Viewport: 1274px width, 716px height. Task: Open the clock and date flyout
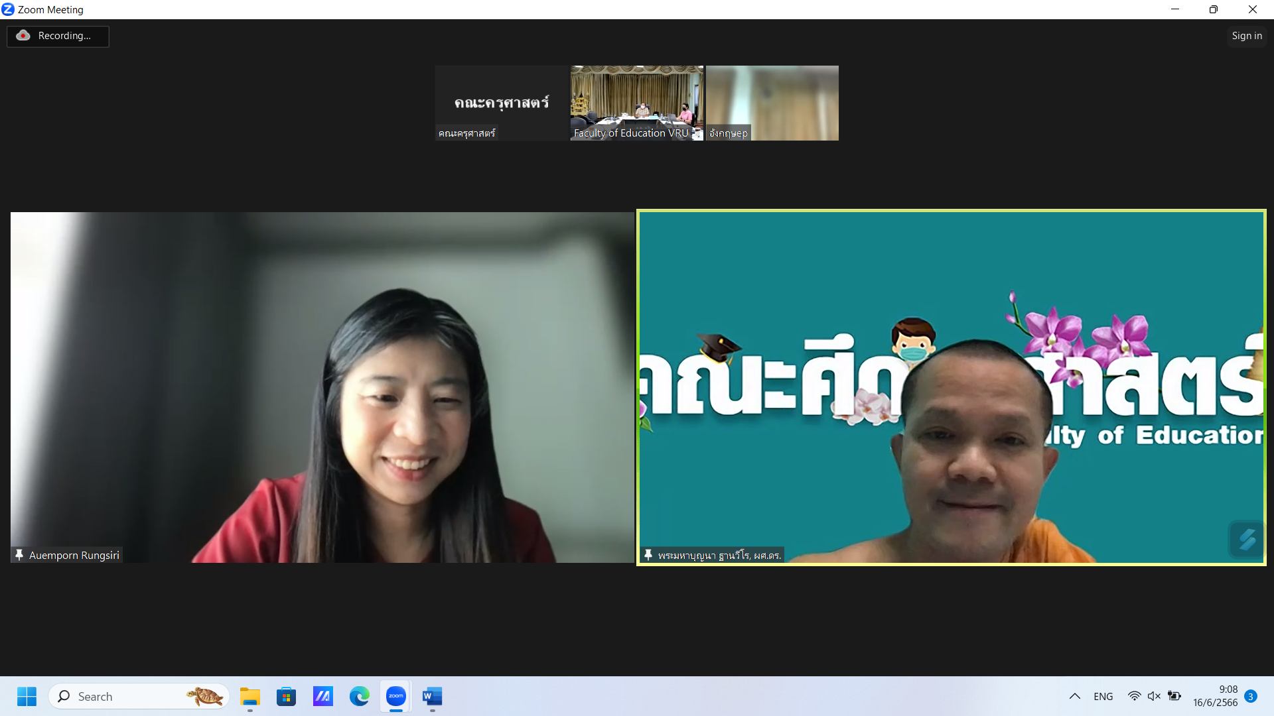1215,696
